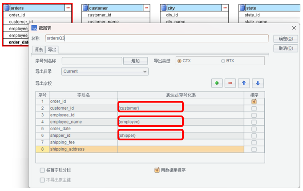303x191 pixels.
Task: Select BTX export type radio
Action: [x=223, y=61]
